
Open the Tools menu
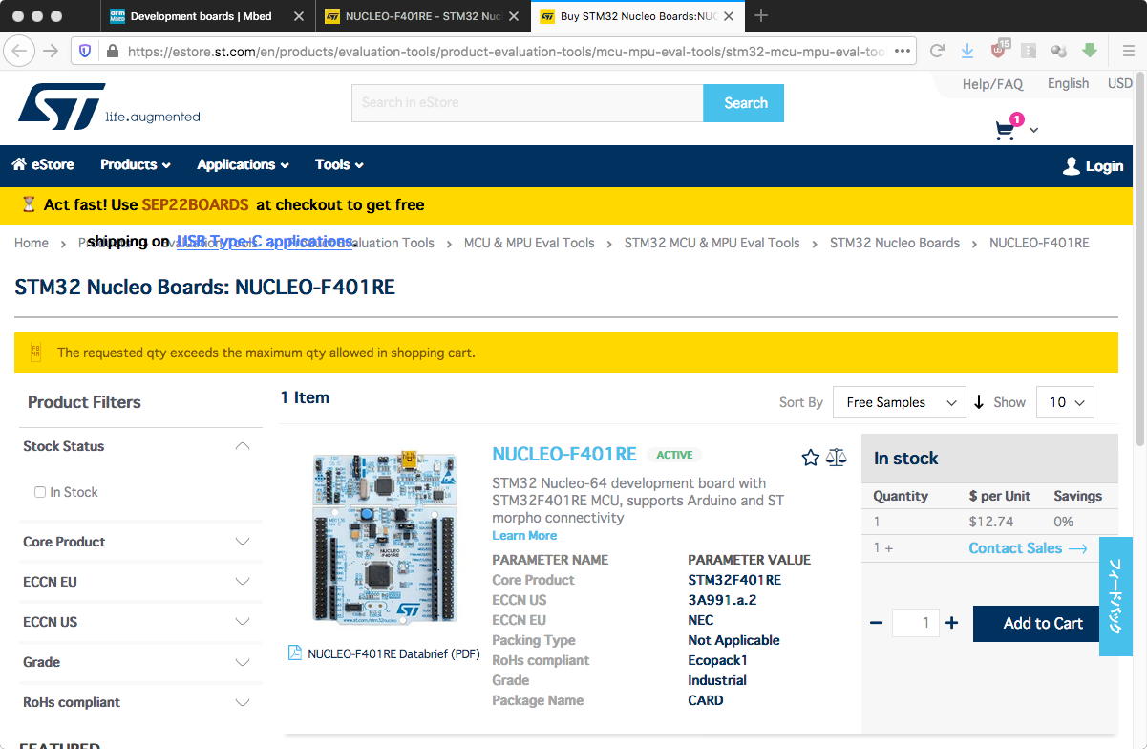[x=339, y=164]
